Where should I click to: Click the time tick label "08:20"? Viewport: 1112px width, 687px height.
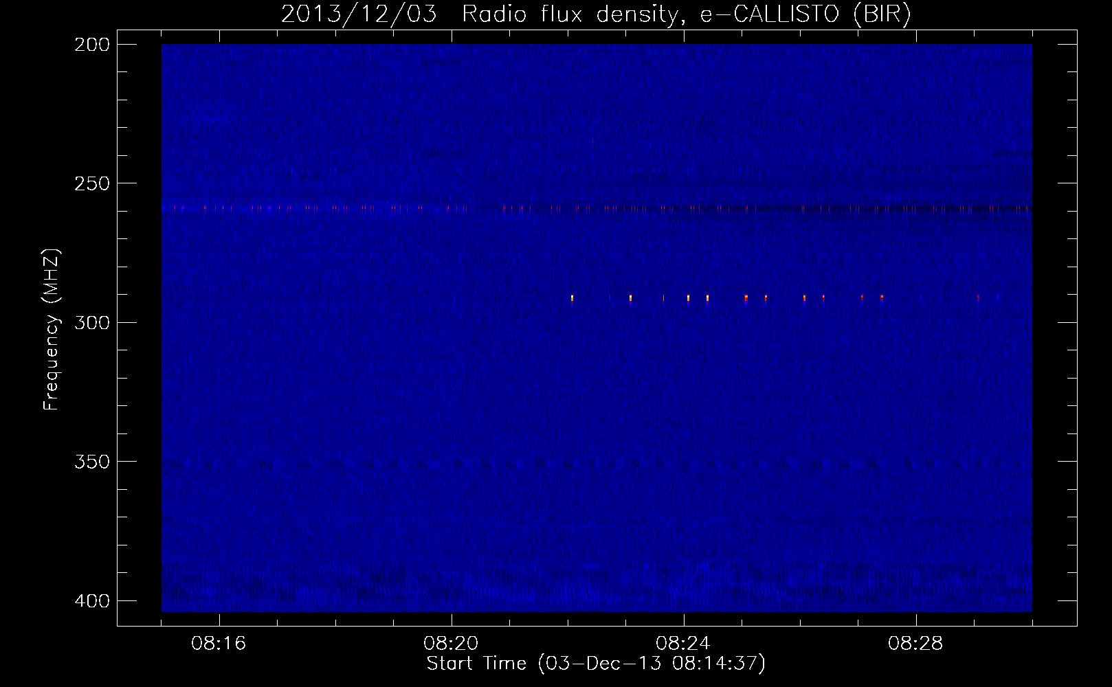tap(451, 644)
